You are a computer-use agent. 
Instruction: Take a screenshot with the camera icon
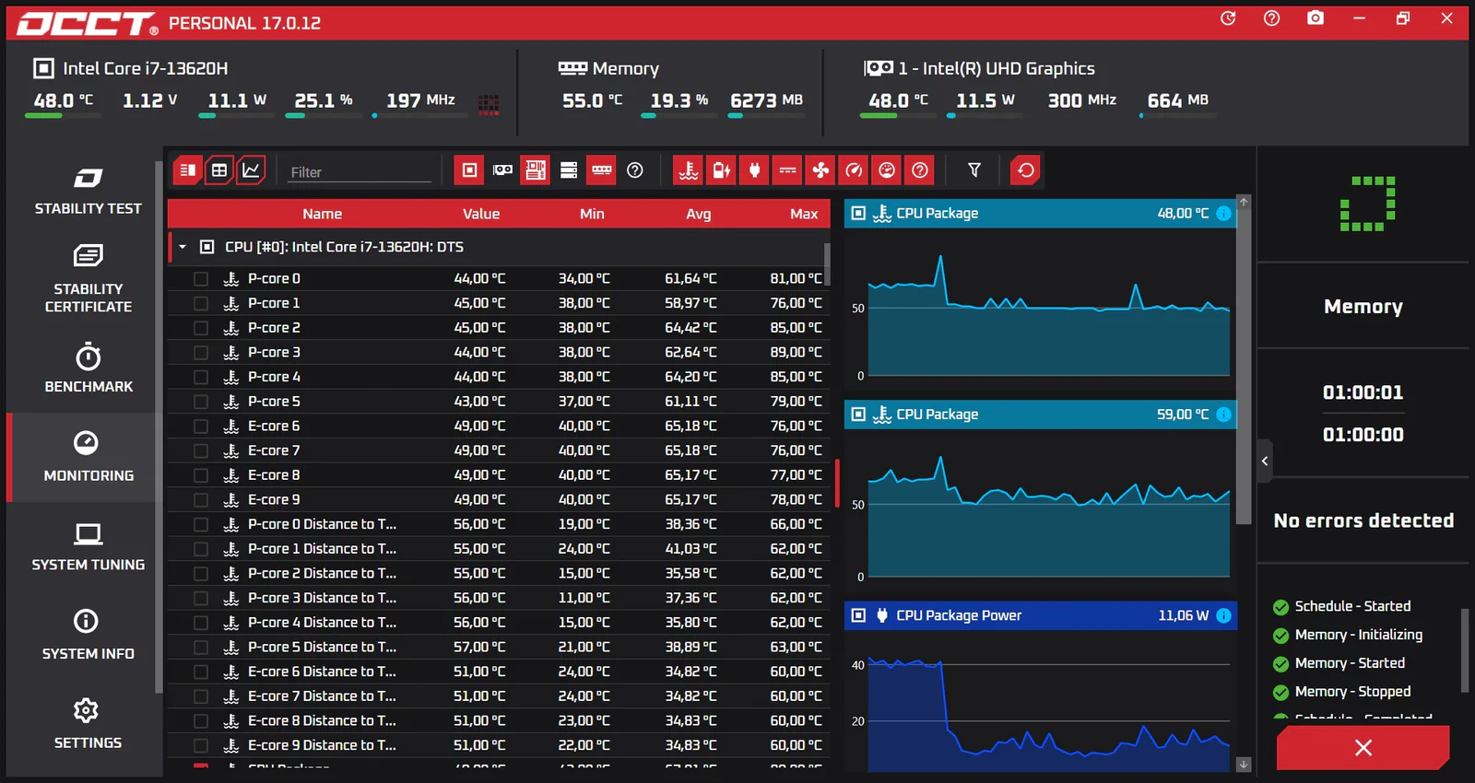click(1316, 18)
